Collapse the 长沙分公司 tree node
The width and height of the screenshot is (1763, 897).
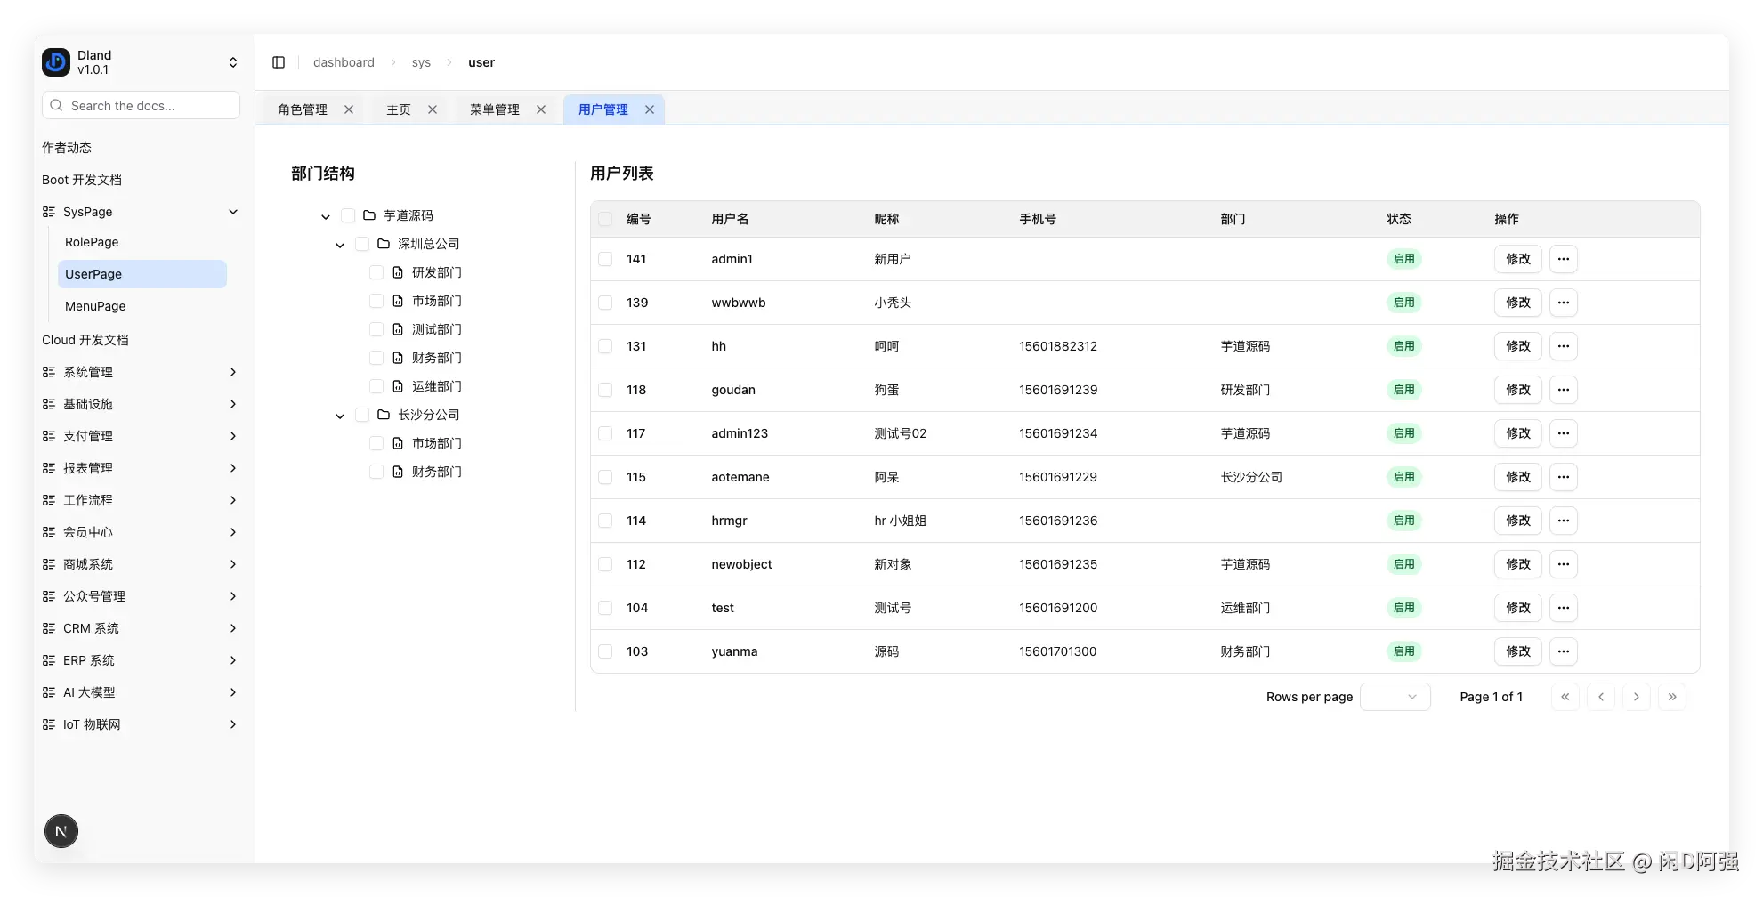click(x=339, y=415)
